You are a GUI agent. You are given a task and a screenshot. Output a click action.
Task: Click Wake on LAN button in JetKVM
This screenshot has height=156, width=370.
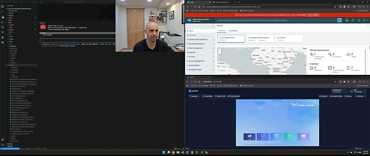[x=220, y=96]
